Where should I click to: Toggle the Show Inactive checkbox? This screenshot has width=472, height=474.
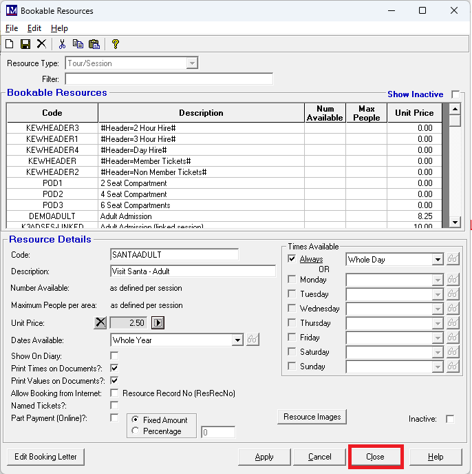[455, 94]
